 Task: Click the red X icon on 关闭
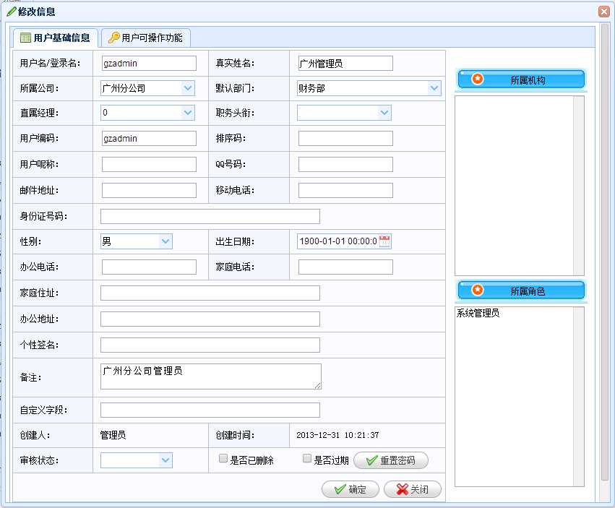402,489
